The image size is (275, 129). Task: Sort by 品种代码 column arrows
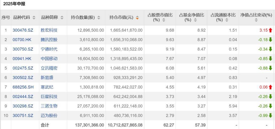tap(34, 17)
